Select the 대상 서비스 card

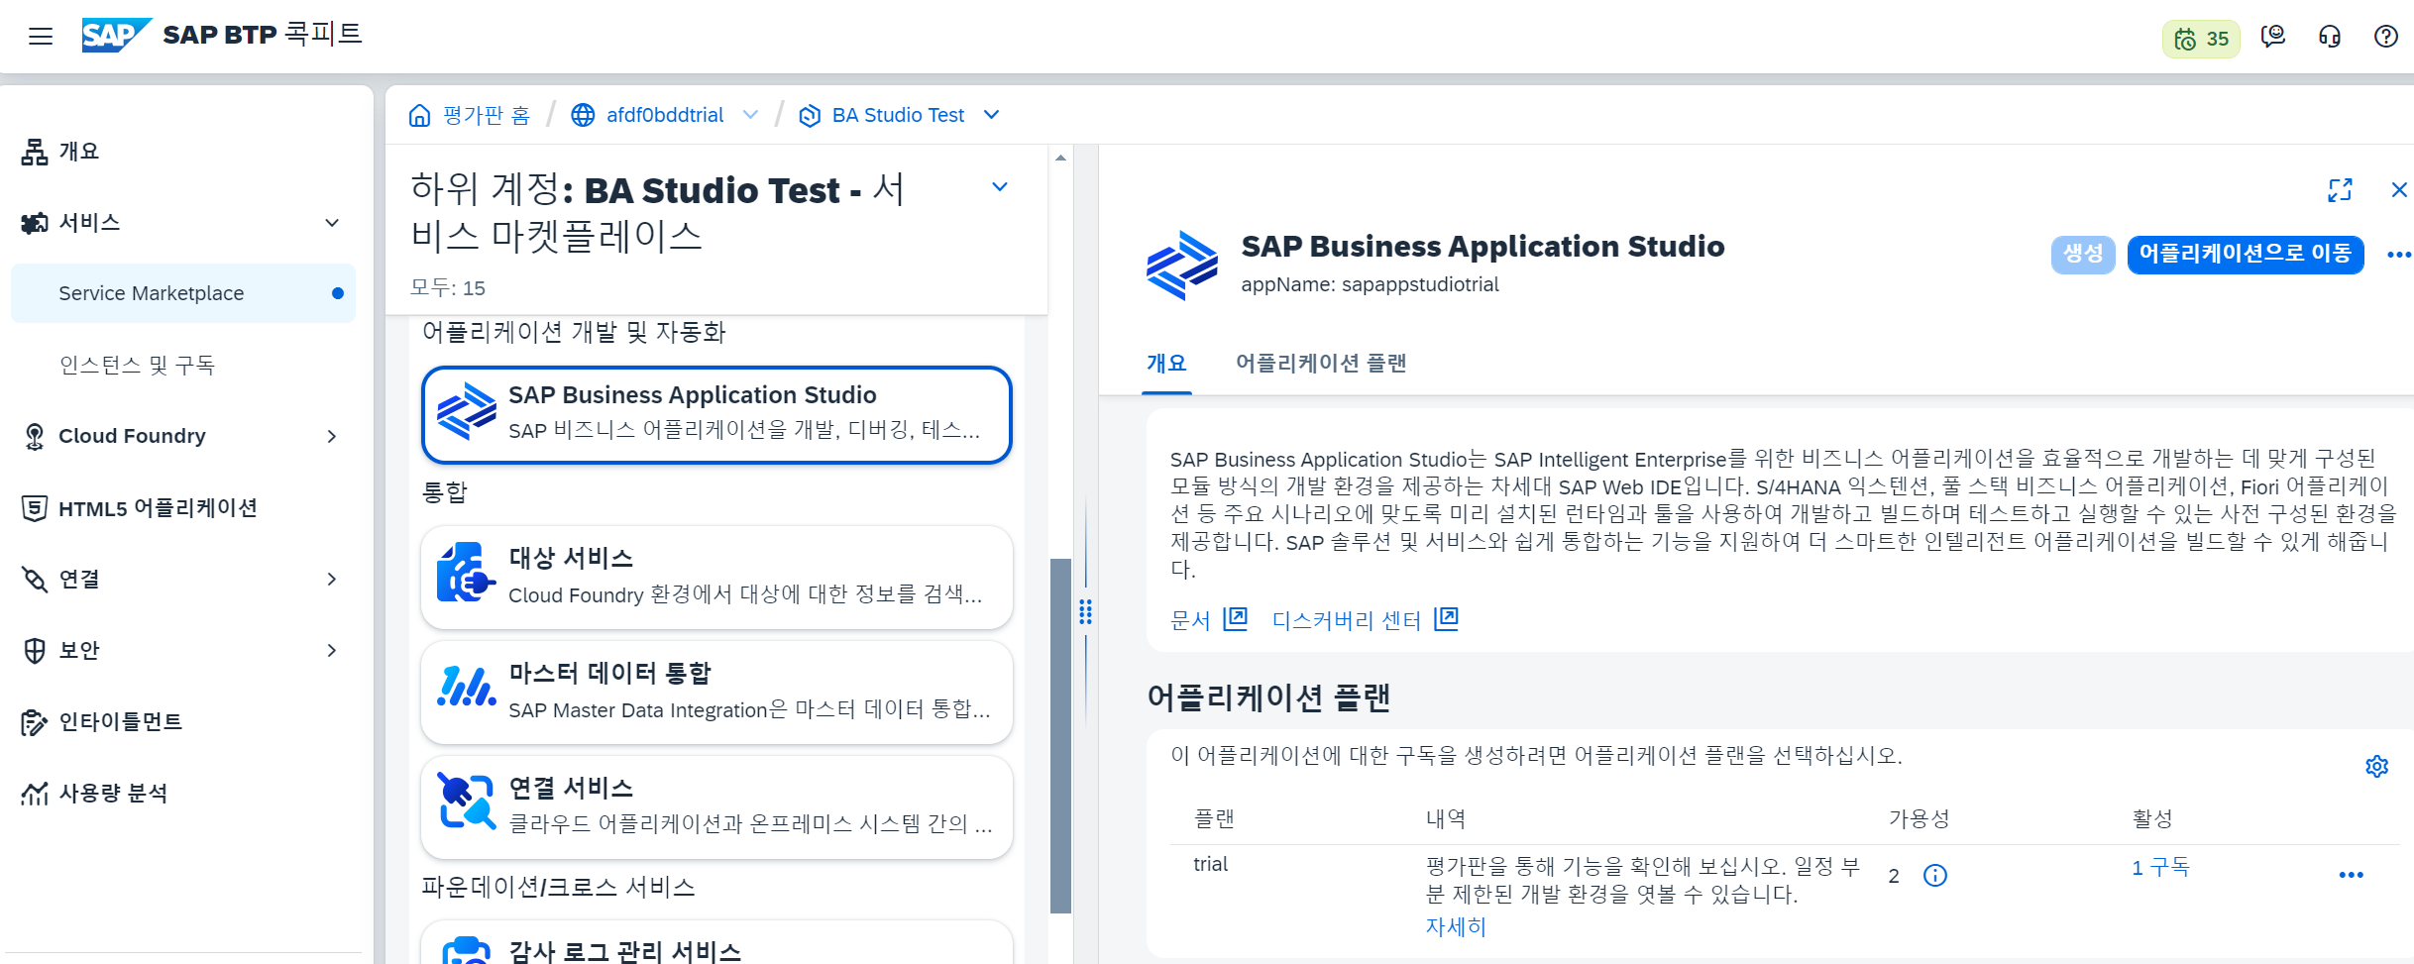[716, 578]
